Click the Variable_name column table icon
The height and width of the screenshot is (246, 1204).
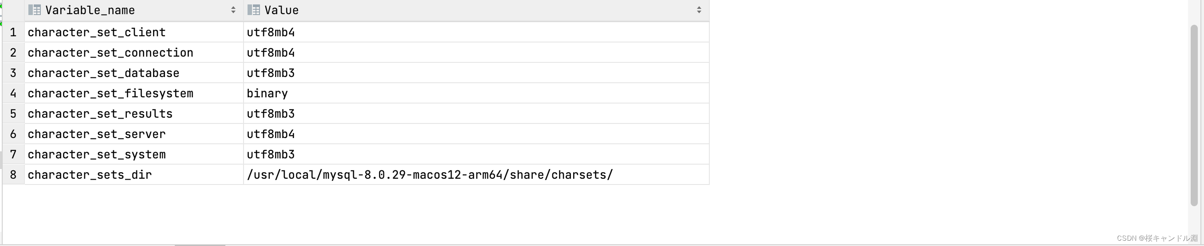pyautogui.click(x=35, y=10)
